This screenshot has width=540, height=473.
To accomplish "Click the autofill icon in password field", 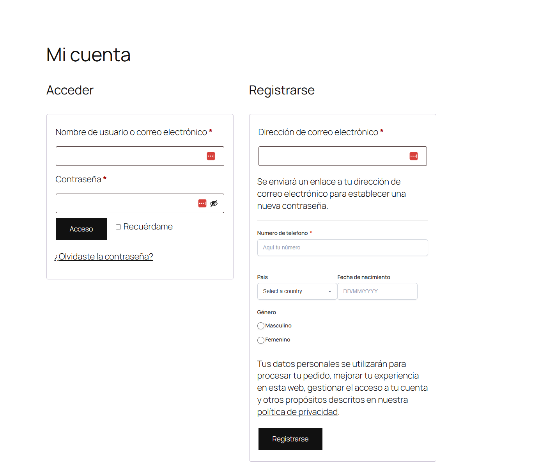I will click(x=202, y=203).
